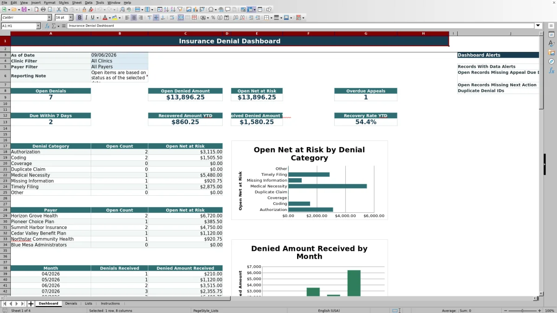Adjust the zoom slider in status bar
This screenshot has width=557, height=313.
tap(522, 310)
